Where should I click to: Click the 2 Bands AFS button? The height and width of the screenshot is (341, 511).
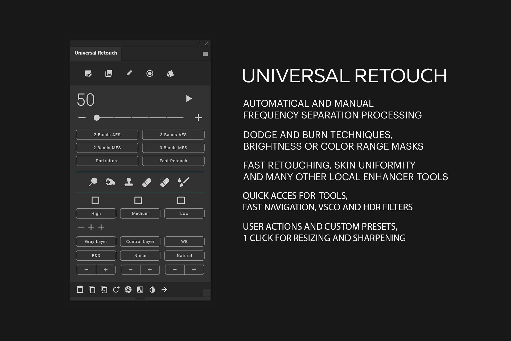pos(107,135)
